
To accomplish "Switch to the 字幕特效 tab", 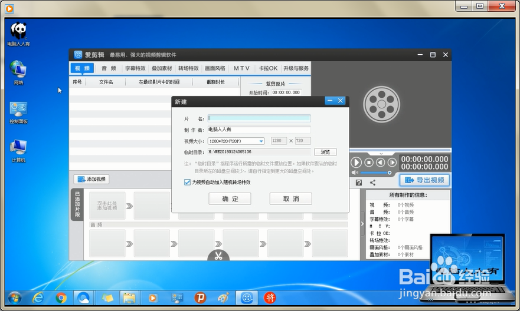I will [x=135, y=68].
